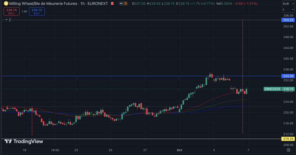Click the 240.00 price scale label
Screen dimensions: 296x155
click(x=288, y=59)
